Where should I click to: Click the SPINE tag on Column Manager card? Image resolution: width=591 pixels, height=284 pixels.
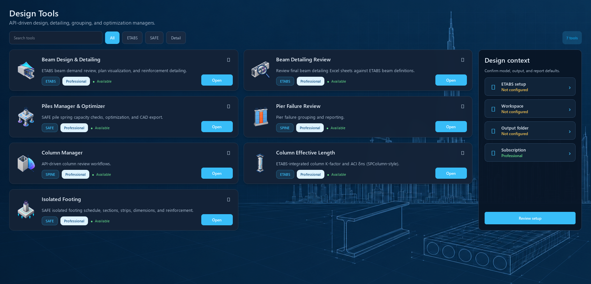[x=50, y=174]
